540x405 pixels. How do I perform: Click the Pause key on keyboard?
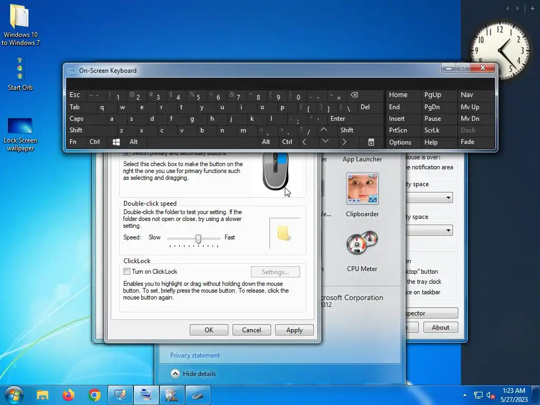tap(439, 119)
